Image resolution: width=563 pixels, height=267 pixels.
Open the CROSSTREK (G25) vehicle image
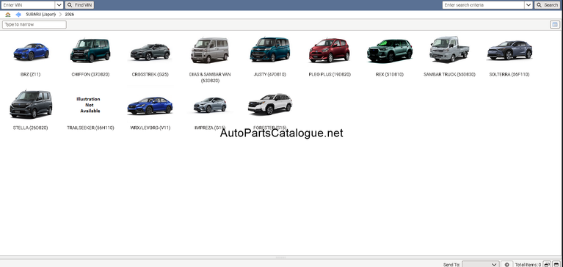coord(150,52)
